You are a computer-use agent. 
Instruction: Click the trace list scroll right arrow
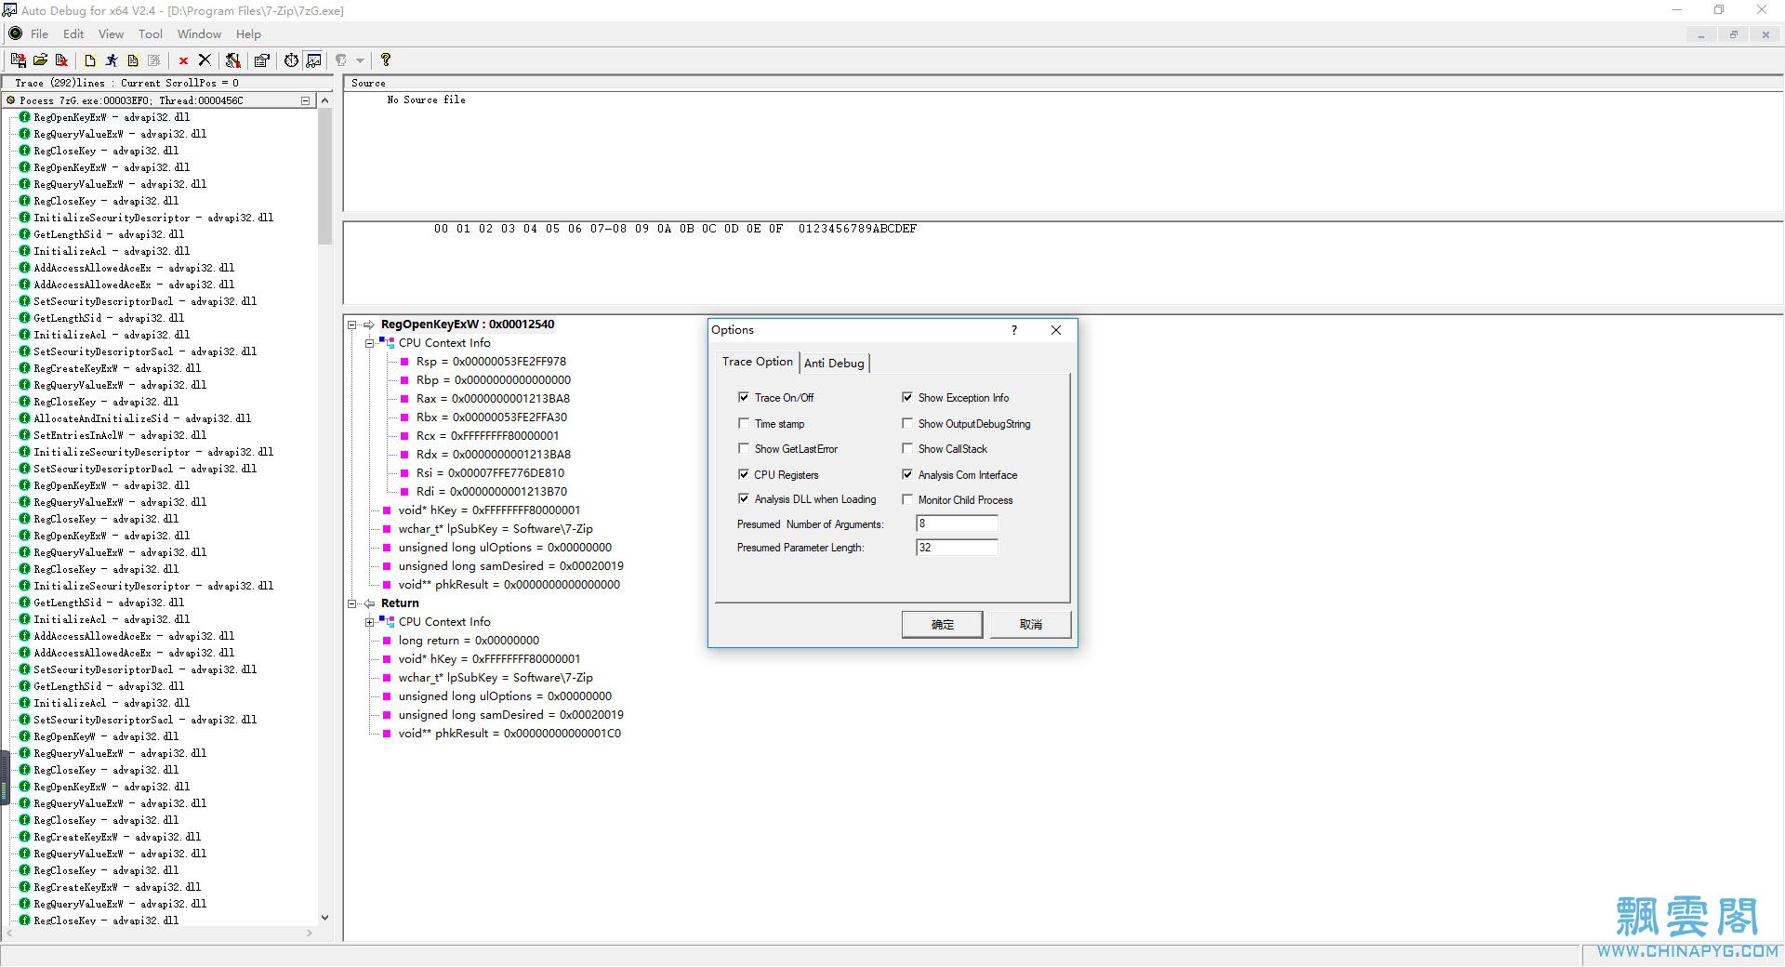coord(310,933)
